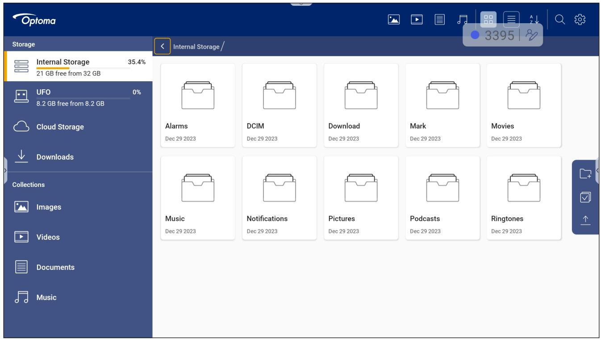Open the Pictures folder
Screen dimensions: 601x340
(361, 198)
